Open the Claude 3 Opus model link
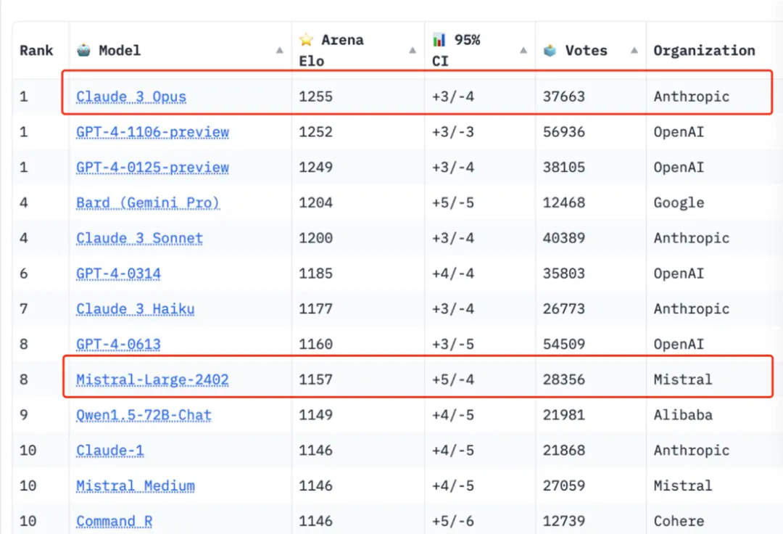Image resolution: width=783 pixels, height=534 pixels. pos(131,97)
